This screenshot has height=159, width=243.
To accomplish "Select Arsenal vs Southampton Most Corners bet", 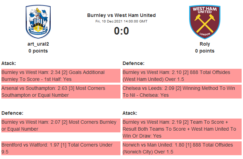I will 60,92.
